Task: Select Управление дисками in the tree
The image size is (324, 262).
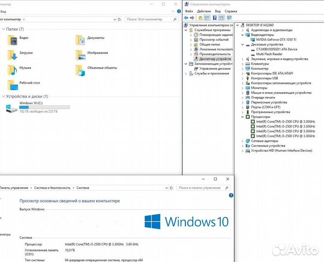Action: pos(211,68)
